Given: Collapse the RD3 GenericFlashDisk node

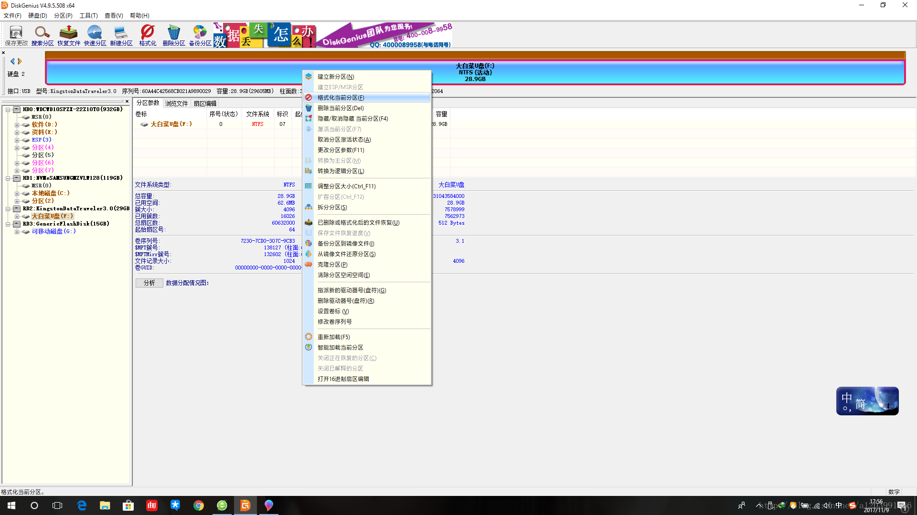Looking at the screenshot, I should pyautogui.click(x=8, y=224).
